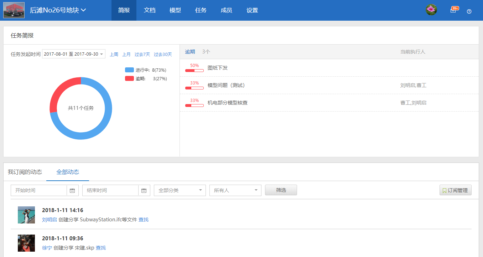Image resolution: width=483 pixels, height=257 pixels.
Task: Click 刘明启's avatar in activity feed
Action: (26, 215)
